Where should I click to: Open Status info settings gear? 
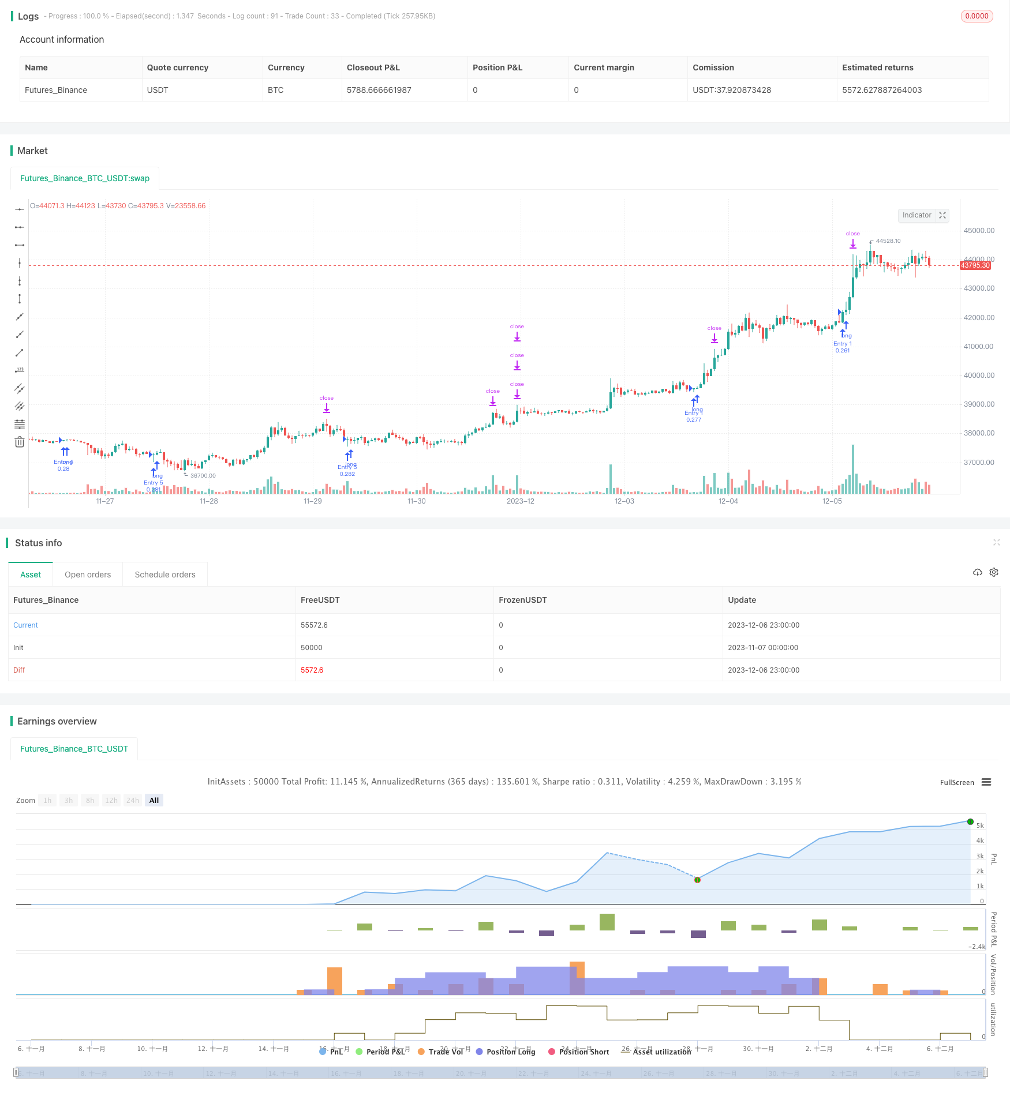pyautogui.click(x=994, y=572)
